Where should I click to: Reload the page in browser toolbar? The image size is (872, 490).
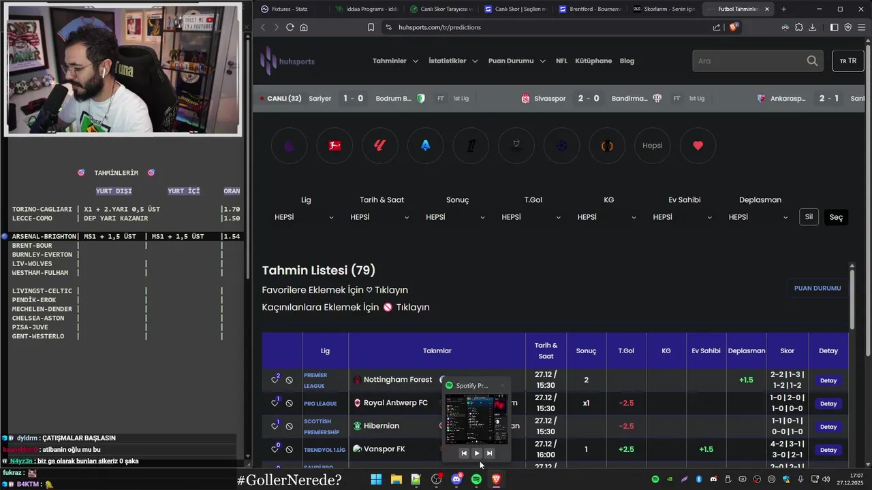point(290,27)
